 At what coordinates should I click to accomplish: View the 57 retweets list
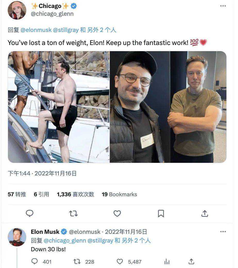(x=17, y=194)
